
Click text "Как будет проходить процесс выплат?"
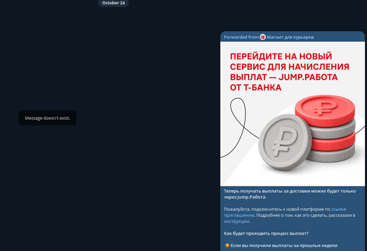coord(266,233)
